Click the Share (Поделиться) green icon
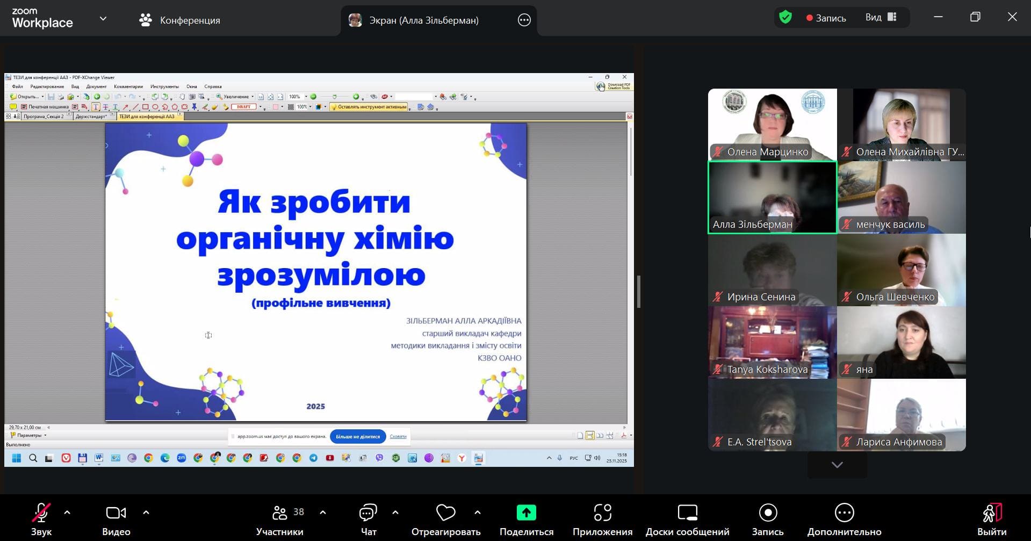The image size is (1031, 541). 526,513
